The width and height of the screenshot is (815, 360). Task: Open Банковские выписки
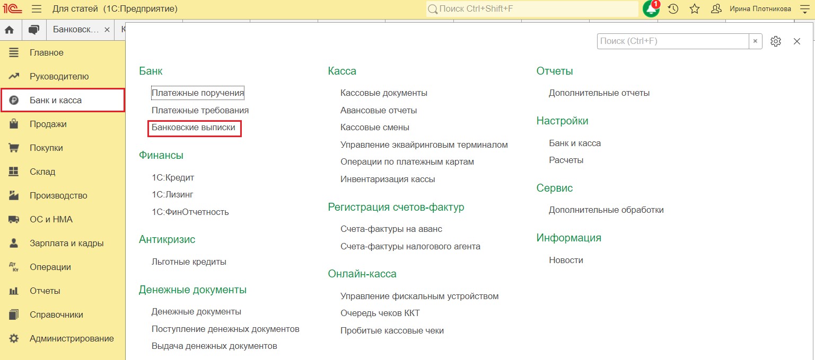pyautogui.click(x=194, y=128)
